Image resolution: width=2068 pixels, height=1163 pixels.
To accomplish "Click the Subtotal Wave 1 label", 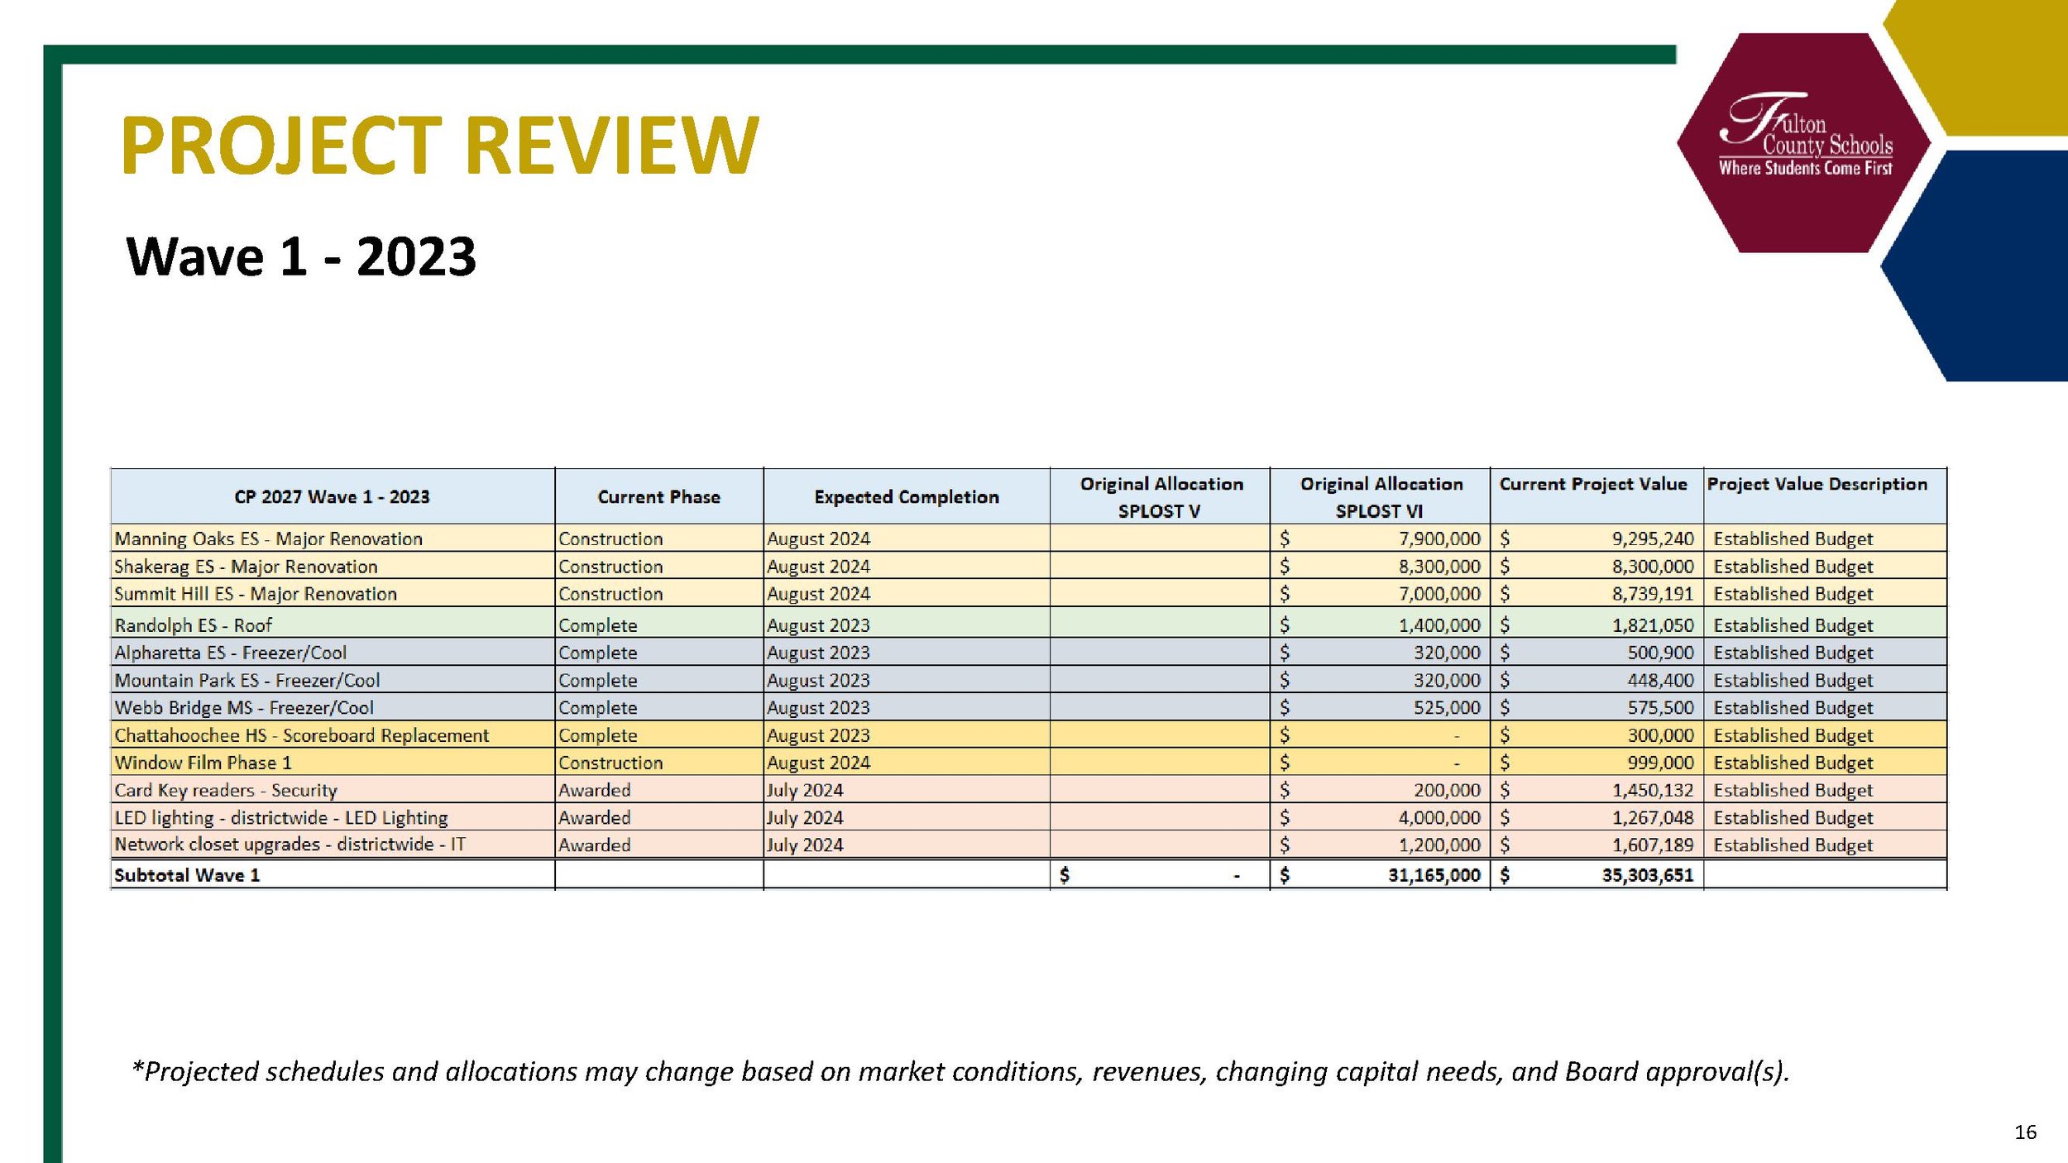I will point(187,875).
